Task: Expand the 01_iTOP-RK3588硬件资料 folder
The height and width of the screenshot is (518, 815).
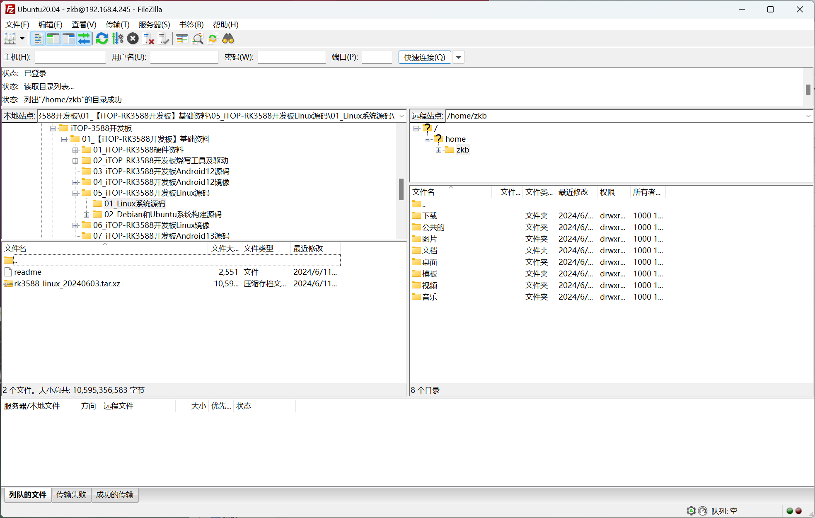Action: (75, 150)
